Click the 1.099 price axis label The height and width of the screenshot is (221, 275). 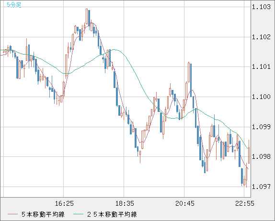coord(261,127)
